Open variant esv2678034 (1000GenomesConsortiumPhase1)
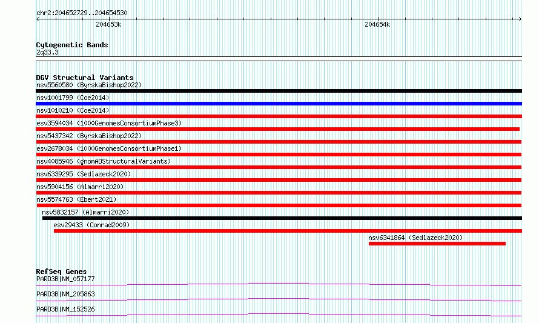The image size is (539, 323). [x=109, y=148]
